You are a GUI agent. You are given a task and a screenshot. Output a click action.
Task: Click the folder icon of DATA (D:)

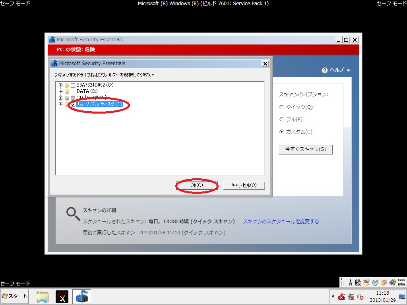click(x=67, y=92)
